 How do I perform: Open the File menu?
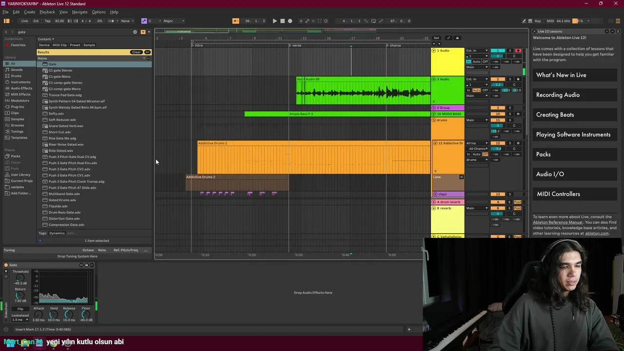(x=5, y=12)
